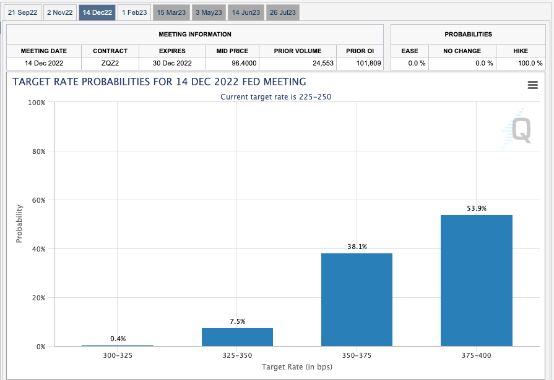
Task: Open the 14 Jun23 meeting tab
Action: coord(246,12)
